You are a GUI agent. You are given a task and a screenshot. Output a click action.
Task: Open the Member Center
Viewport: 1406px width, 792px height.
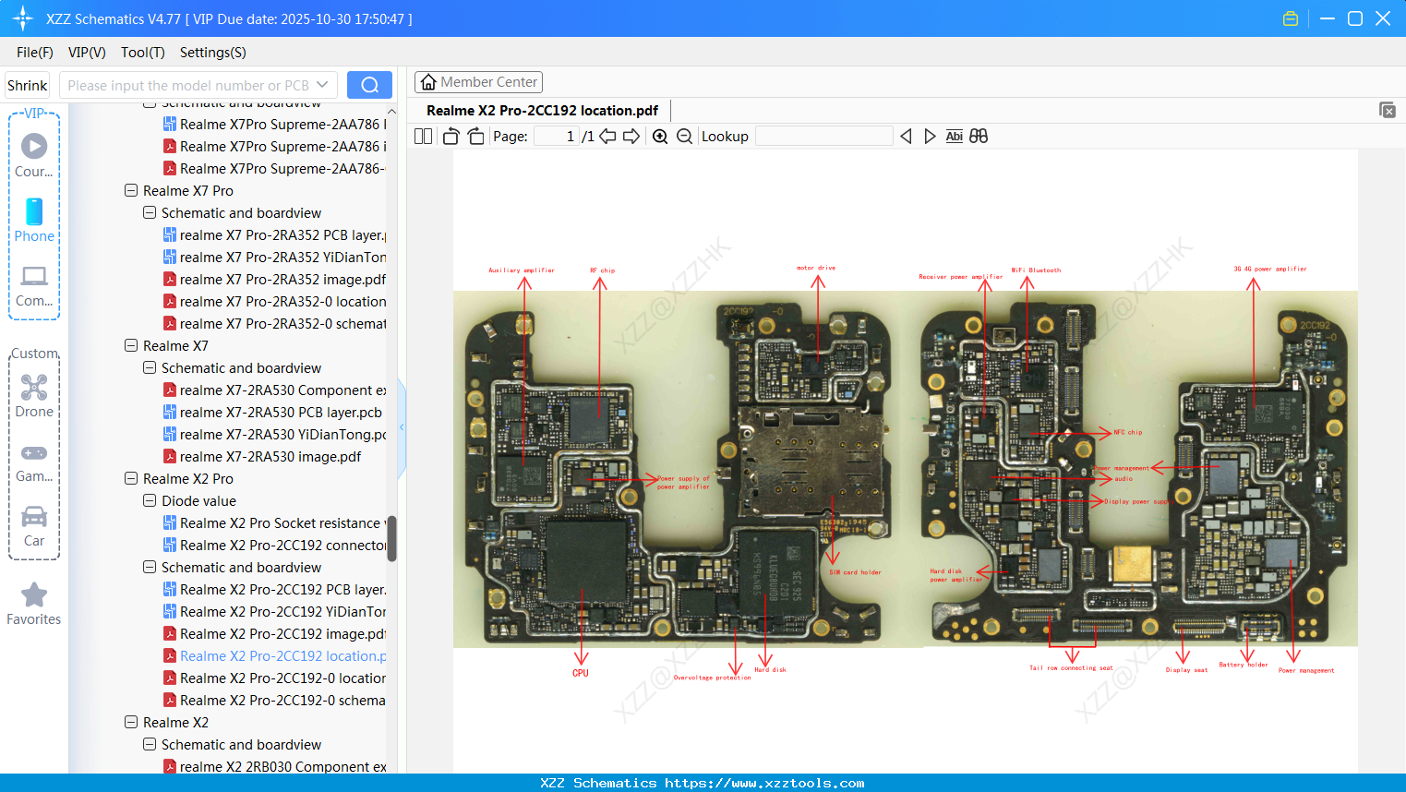478,82
